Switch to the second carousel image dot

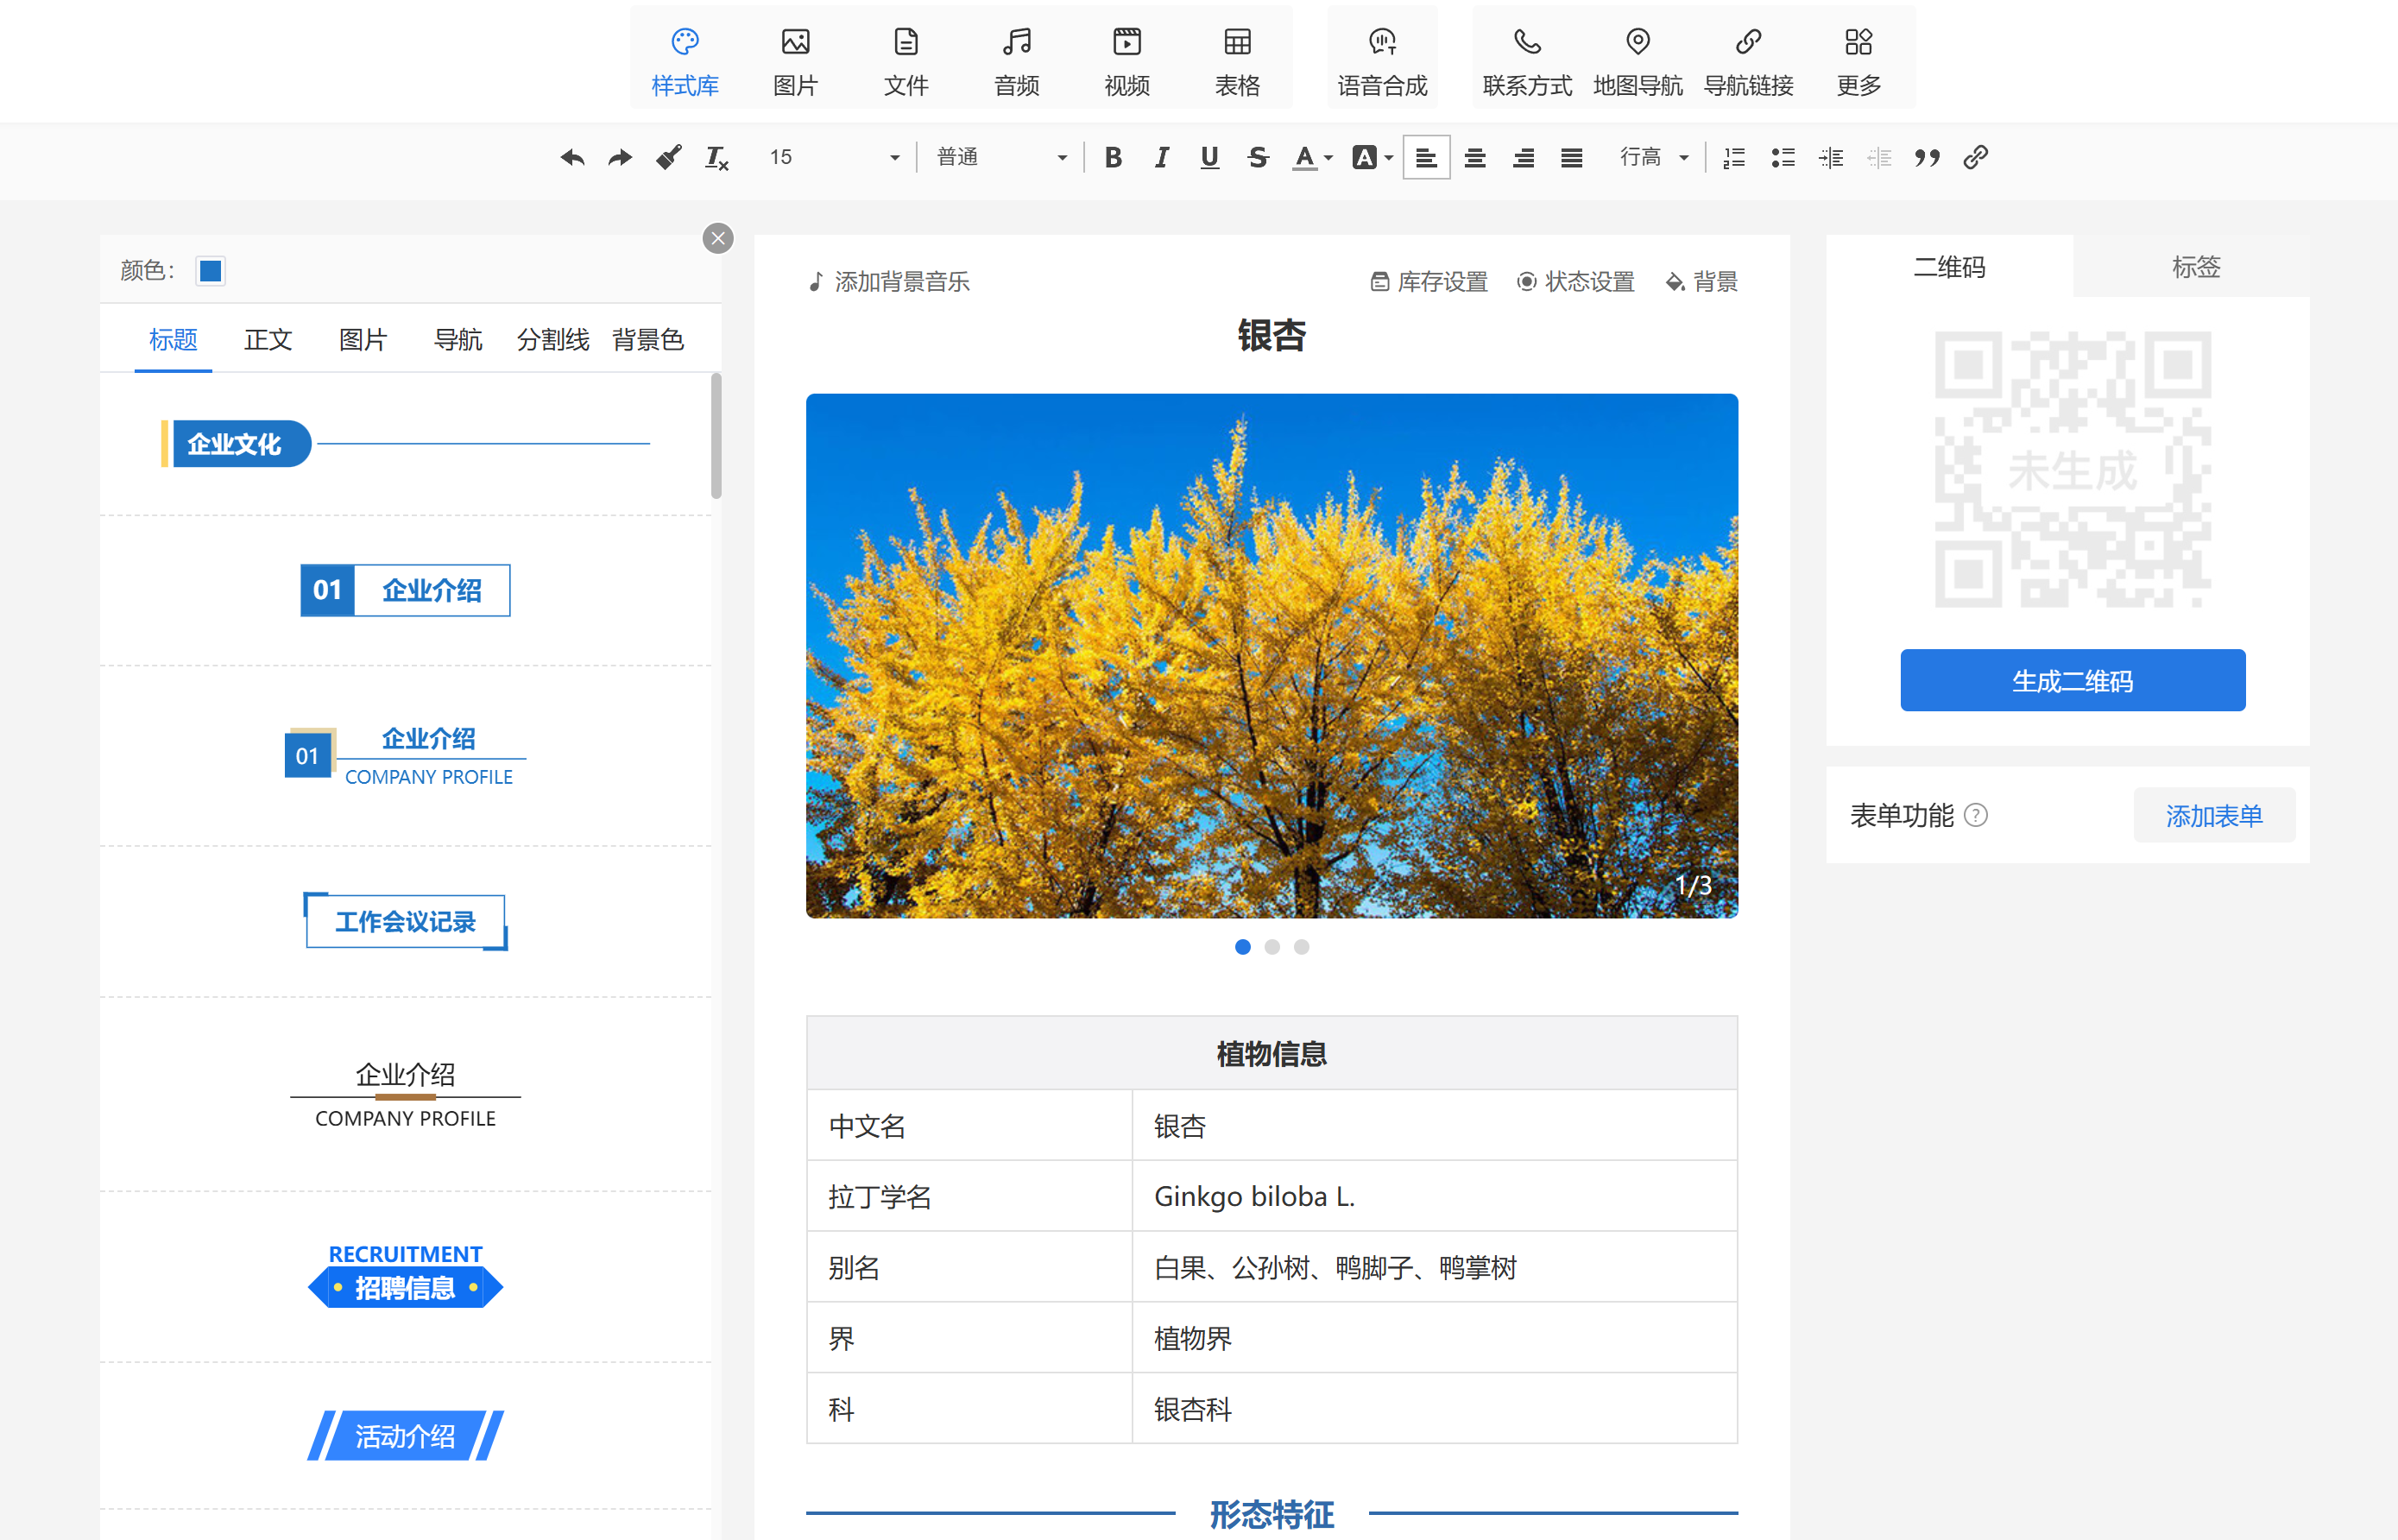1272,946
